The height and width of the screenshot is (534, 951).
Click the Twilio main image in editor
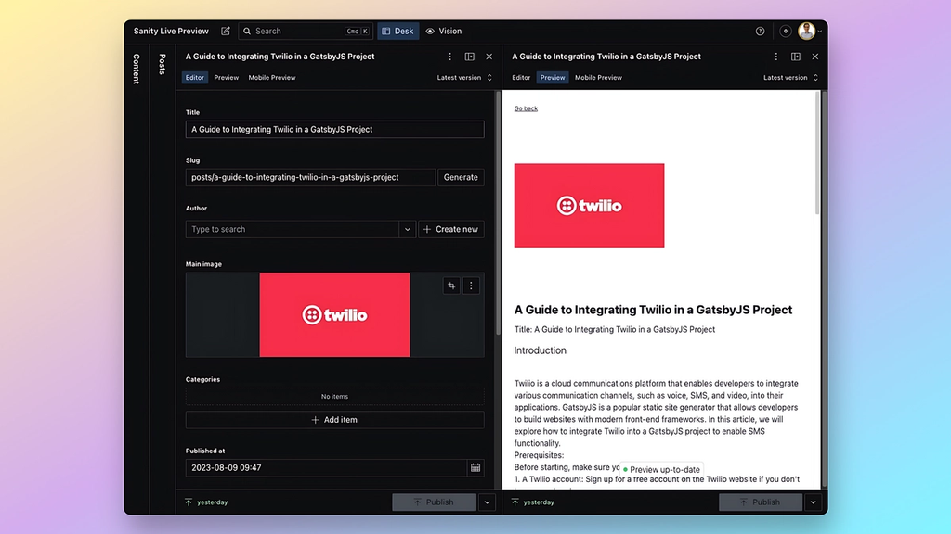point(334,315)
